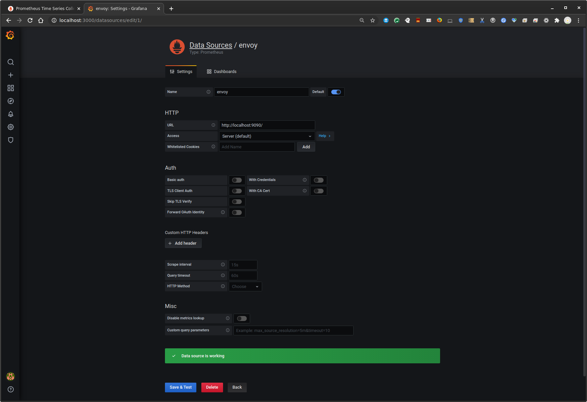Enable the Forward OAuth Identity switch
This screenshot has width=587, height=402.
click(237, 213)
